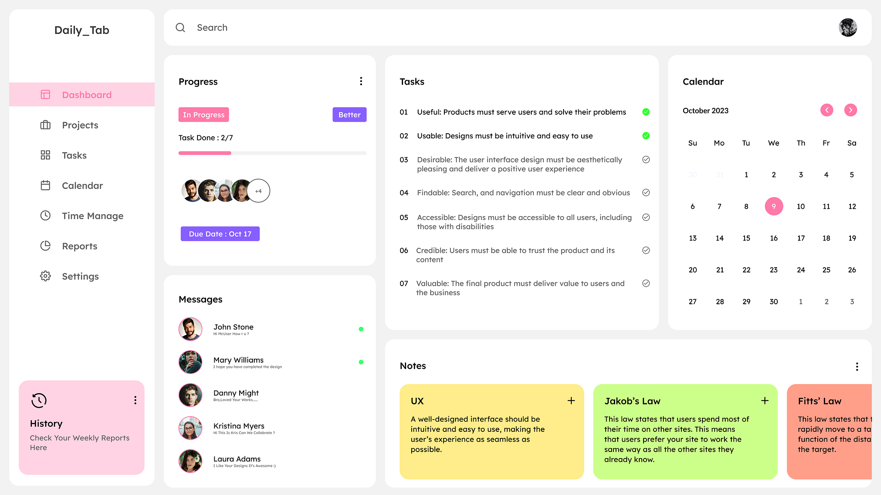Open the Tasks grid icon
This screenshot has width=881, height=495.
pos(45,155)
